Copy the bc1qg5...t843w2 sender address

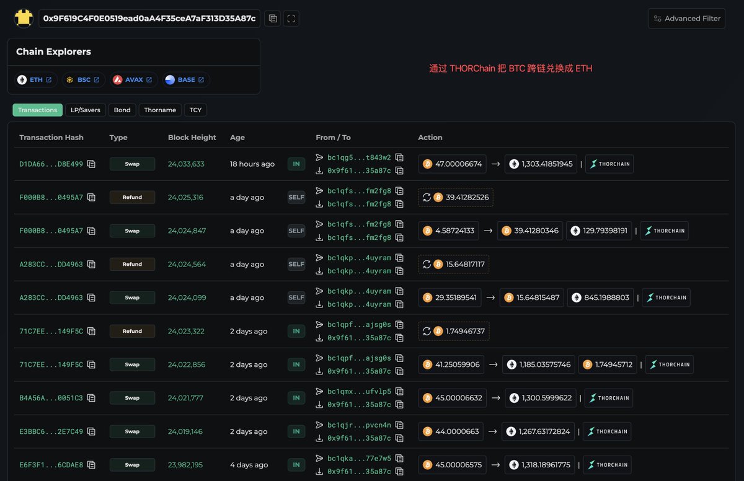[399, 157]
